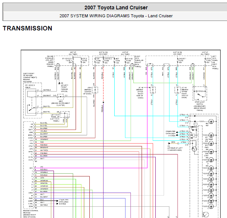
Task: Select the VIO wire label at pin 8
Action: (42, 167)
